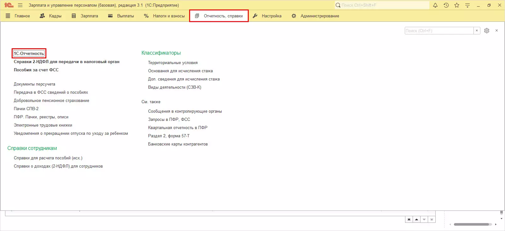Click the horizontal scrollbar right arrow

[x=496, y=224]
